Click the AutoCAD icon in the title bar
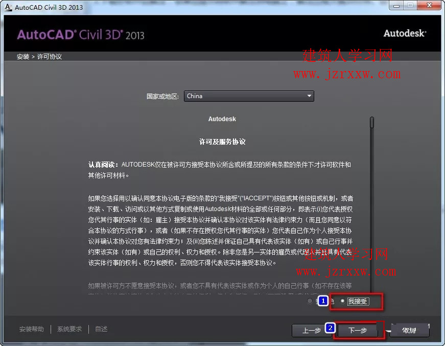The width and height of the screenshot is (445, 346). coord(8,7)
